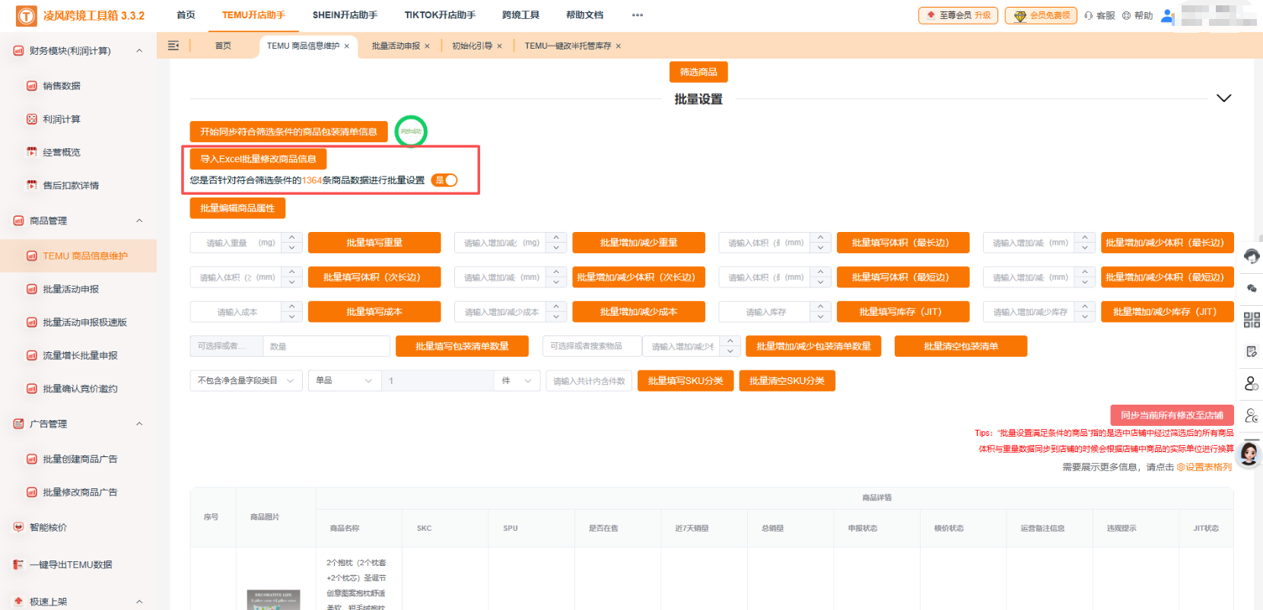The width and height of the screenshot is (1263, 610).
Task: Increase weight value stepper up arrow
Action: pyautogui.click(x=292, y=237)
